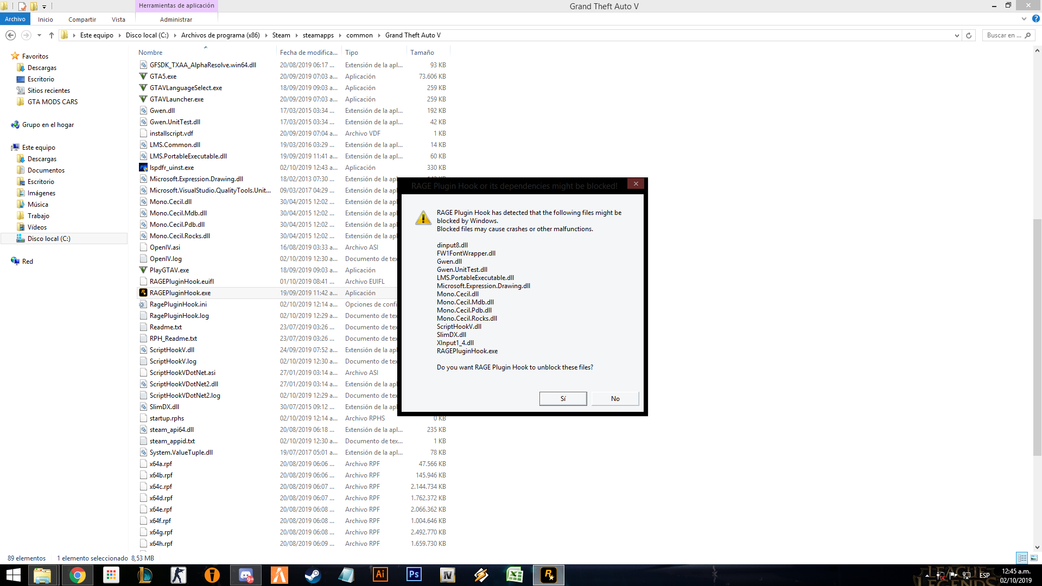This screenshot has height=586, width=1042.
Task: Click No in the RAGE dialog
Action: coord(615,399)
